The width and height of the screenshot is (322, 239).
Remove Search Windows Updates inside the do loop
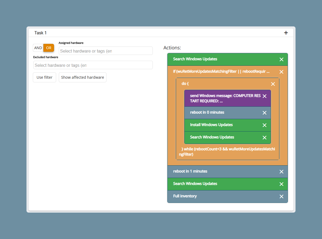pos(265,138)
